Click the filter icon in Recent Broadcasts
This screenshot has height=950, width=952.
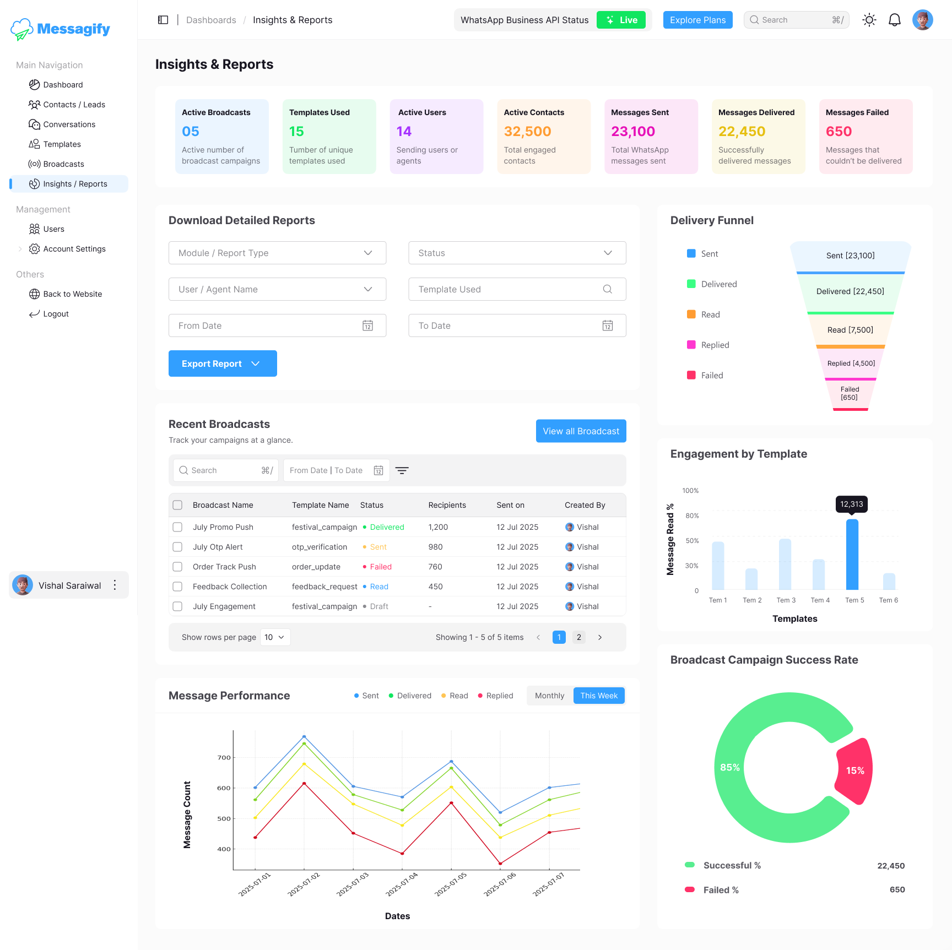(402, 470)
